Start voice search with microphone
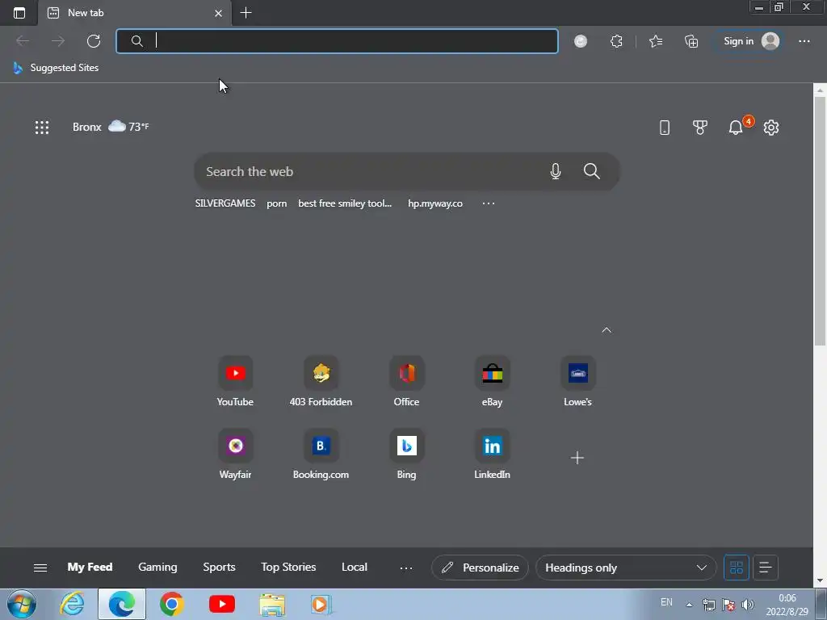This screenshot has height=620, width=827. point(556,171)
